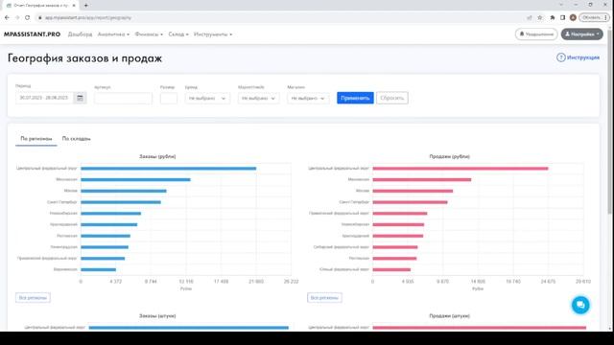The width and height of the screenshot is (614, 345).
Task: Expand the Финансы menu
Action: point(149,34)
